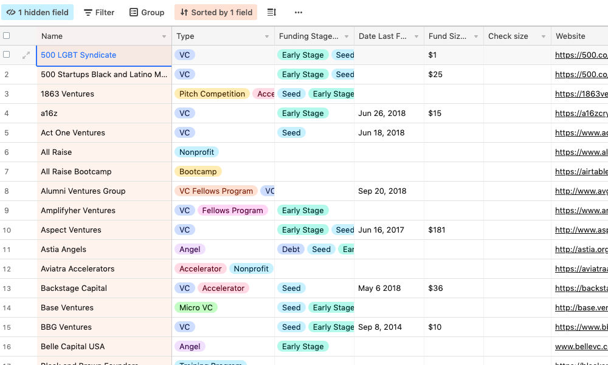Select the Amplifyher Ventures name cell
608x365 pixels.
(x=104, y=210)
